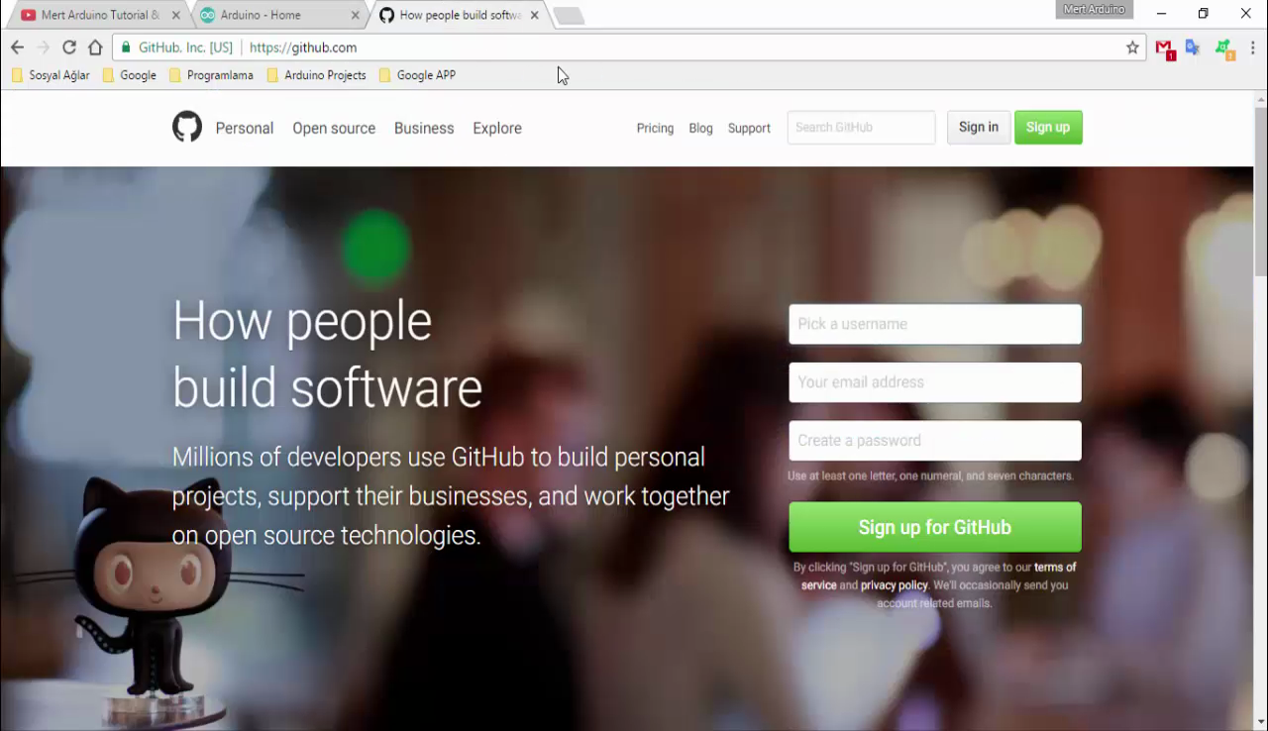Open the Gmail extension icon
Image resolution: width=1268 pixels, height=731 pixels.
(x=1165, y=49)
